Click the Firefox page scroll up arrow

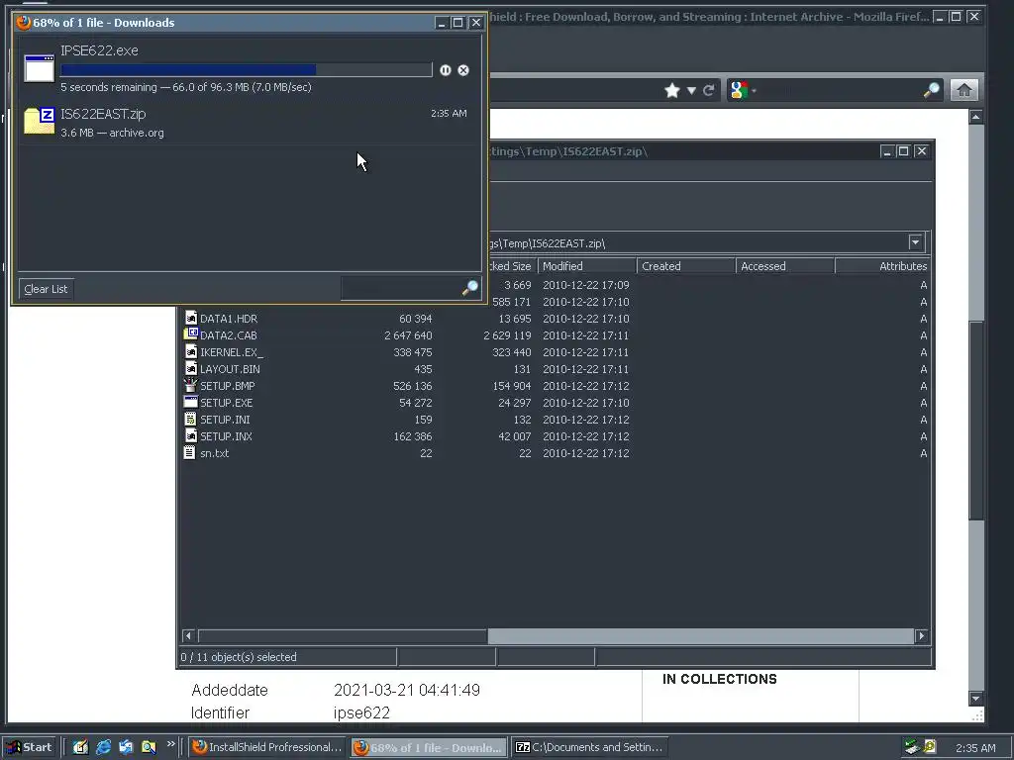coord(975,117)
